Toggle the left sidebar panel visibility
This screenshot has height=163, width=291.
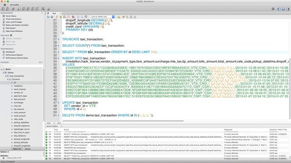coord(279,9)
